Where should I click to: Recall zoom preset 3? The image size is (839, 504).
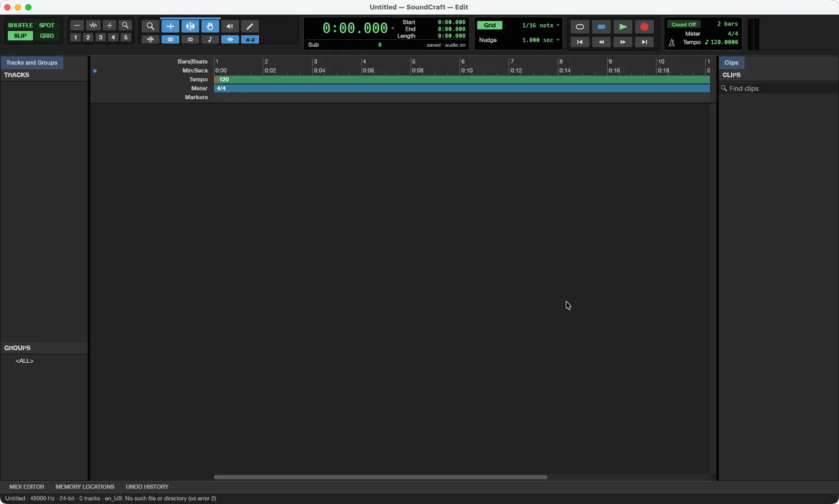click(x=101, y=37)
